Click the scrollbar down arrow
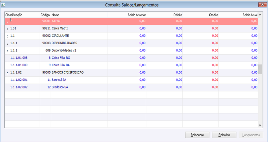268x142 pixels. click(x=260, y=125)
